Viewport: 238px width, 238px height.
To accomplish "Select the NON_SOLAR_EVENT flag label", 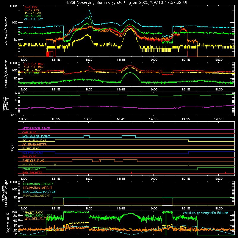I will [x=36, y=137].
